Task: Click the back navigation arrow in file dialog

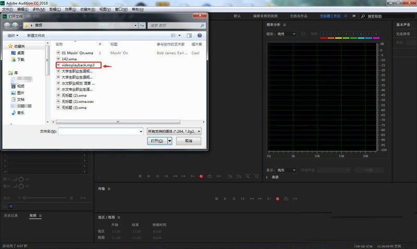Action: tap(8, 24)
